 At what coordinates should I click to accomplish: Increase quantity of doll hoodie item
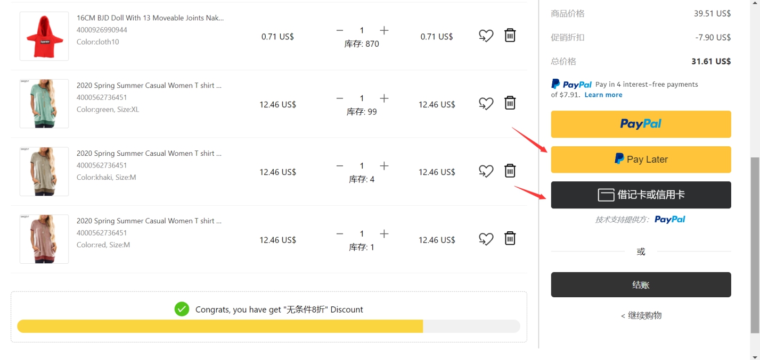click(384, 30)
